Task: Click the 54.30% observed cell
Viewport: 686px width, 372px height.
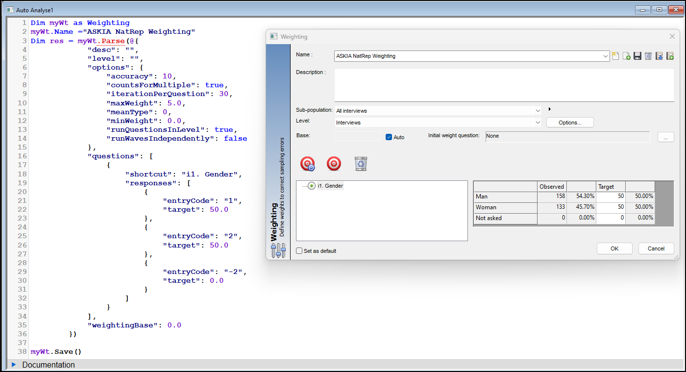Action: [x=581, y=197]
